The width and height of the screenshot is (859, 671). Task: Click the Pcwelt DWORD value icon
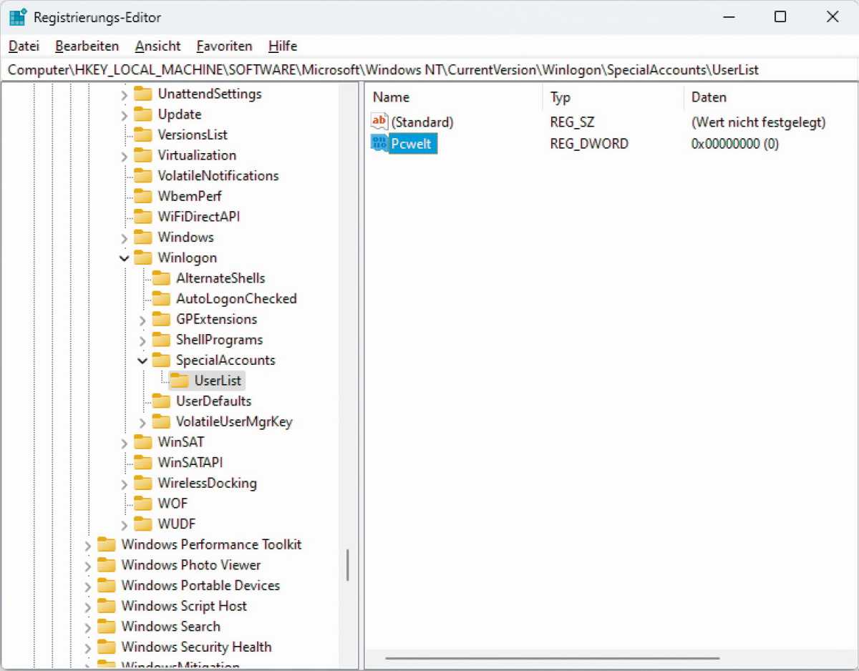tap(379, 144)
